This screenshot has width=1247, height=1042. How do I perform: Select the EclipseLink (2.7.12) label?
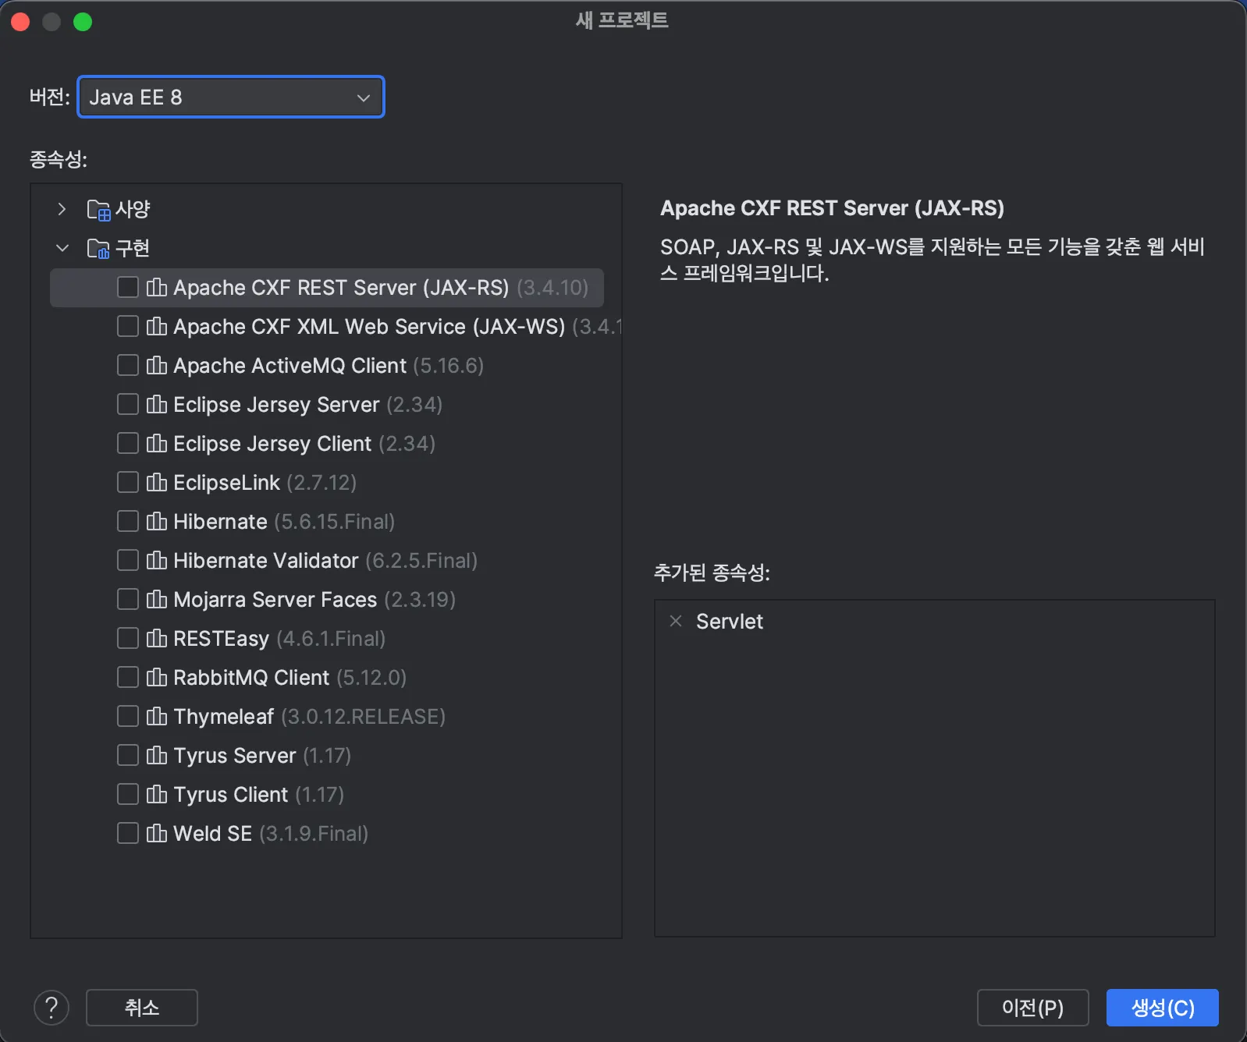click(265, 483)
